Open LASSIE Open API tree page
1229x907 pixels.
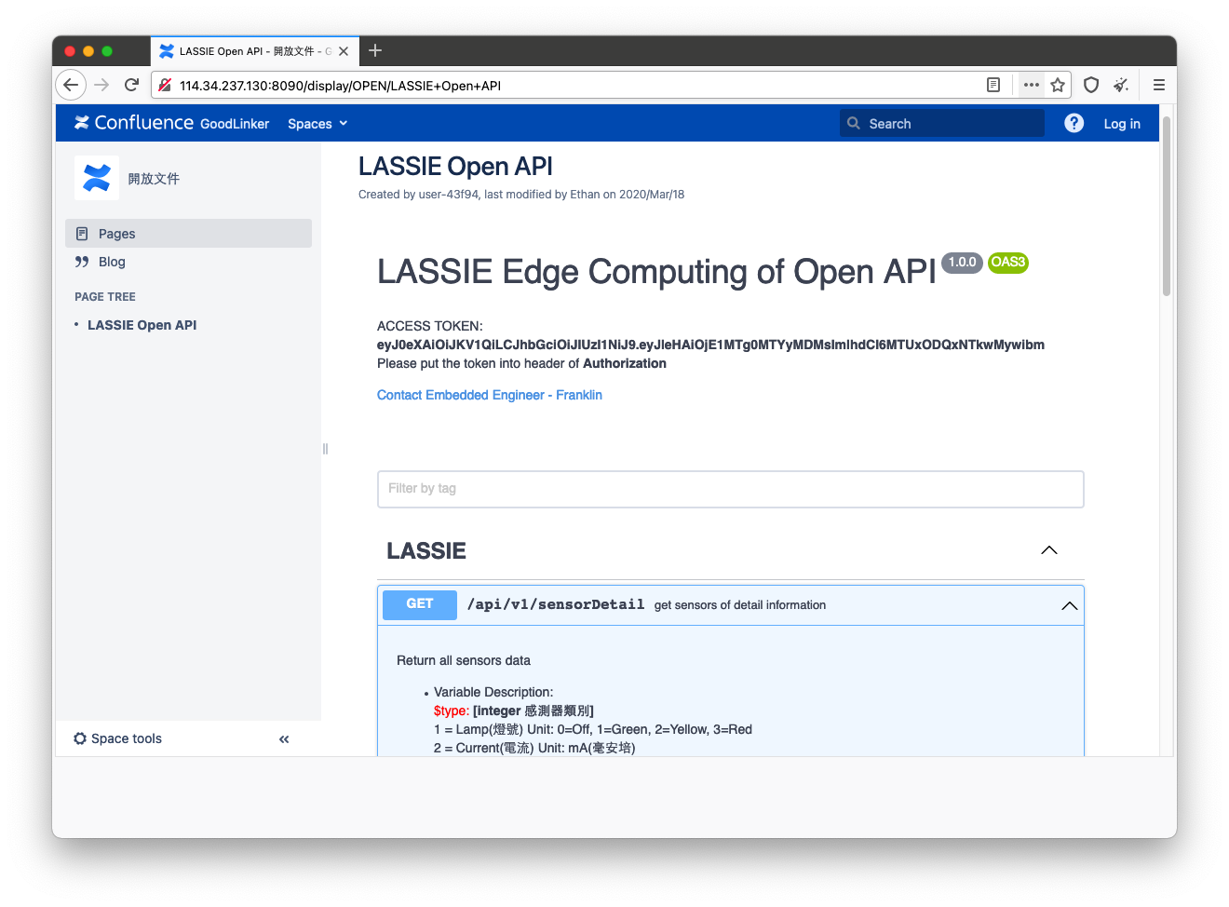pyautogui.click(x=142, y=325)
